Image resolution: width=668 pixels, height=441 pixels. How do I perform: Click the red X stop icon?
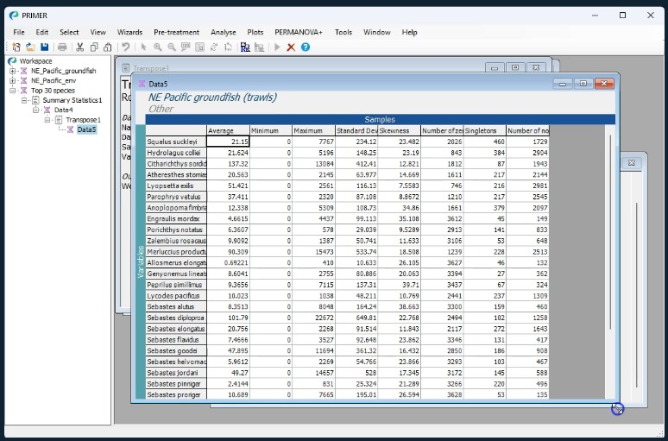[x=291, y=47]
